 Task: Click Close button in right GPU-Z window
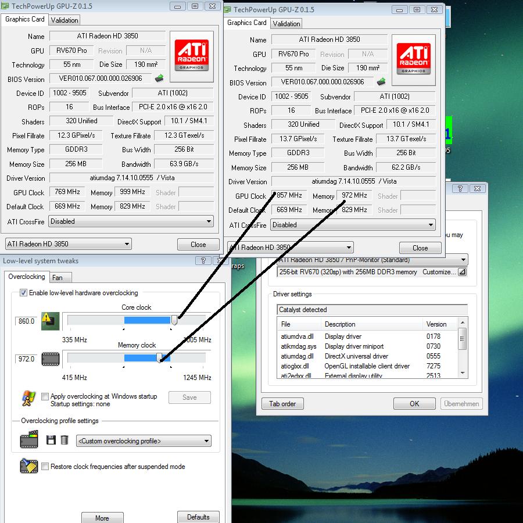[420, 248]
